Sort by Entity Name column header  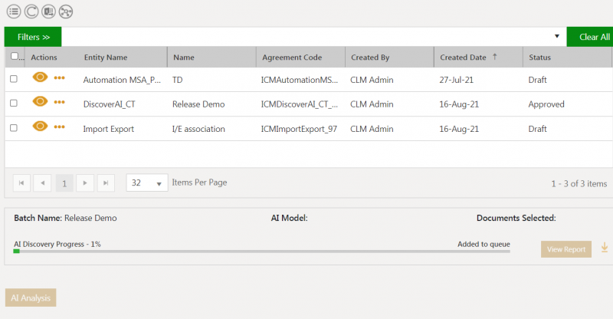(106, 58)
